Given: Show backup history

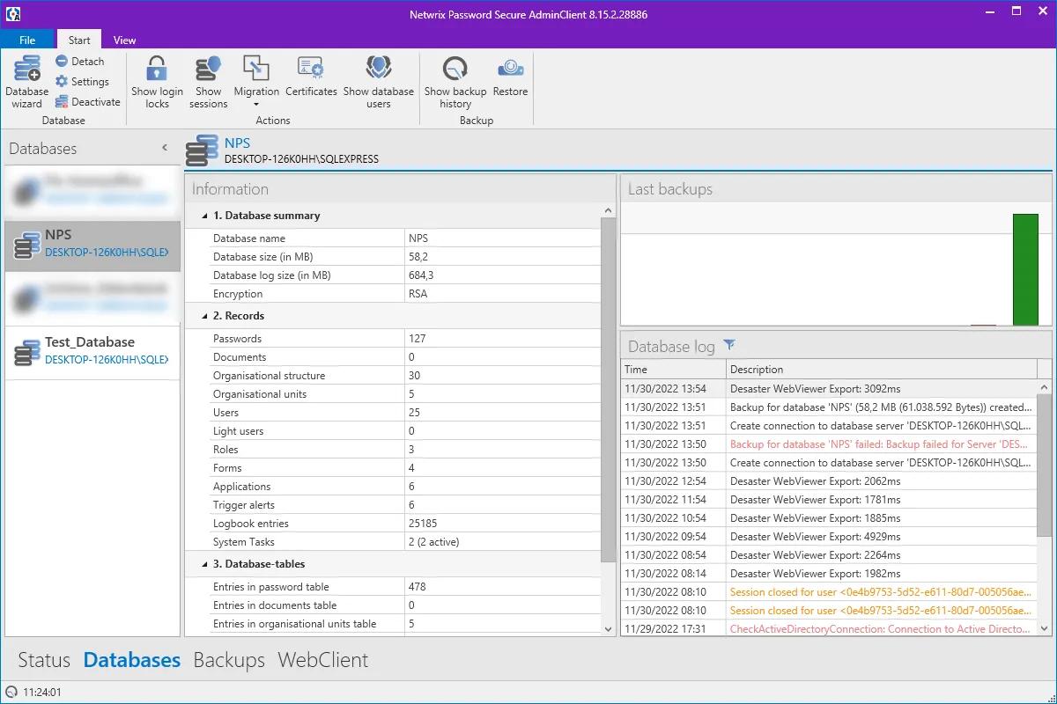Looking at the screenshot, I should [x=455, y=81].
